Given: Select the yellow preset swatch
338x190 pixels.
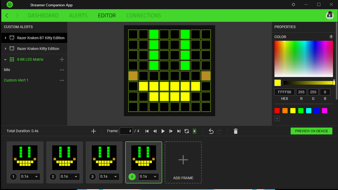Looking at the screenshot, I should [x=293, y=111].
